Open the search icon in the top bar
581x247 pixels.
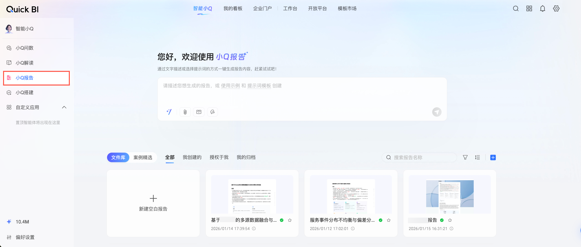[x=516, y=9]
